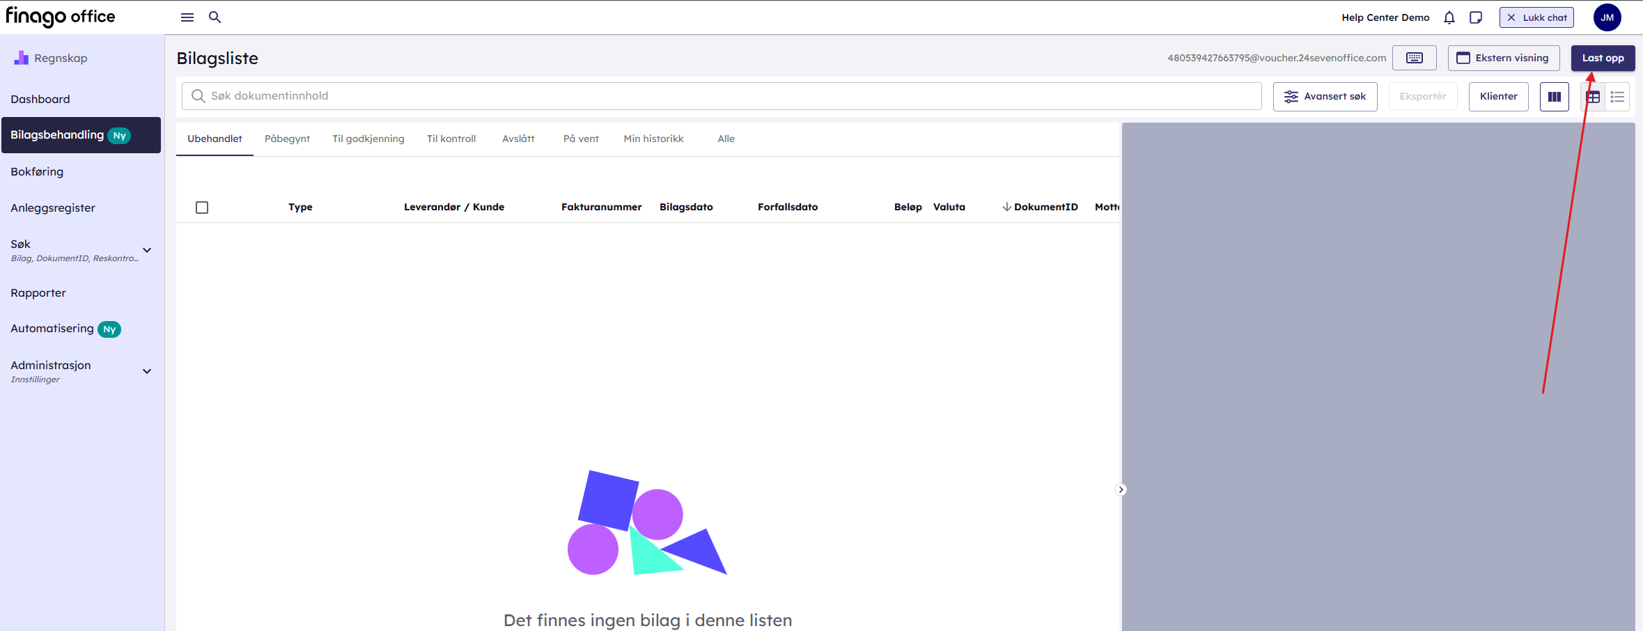Expand the Administrasjon sidebar section

147,371
